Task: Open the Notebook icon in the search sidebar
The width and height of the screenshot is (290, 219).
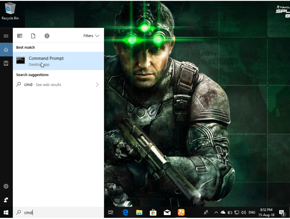Action: coord(6,63)
